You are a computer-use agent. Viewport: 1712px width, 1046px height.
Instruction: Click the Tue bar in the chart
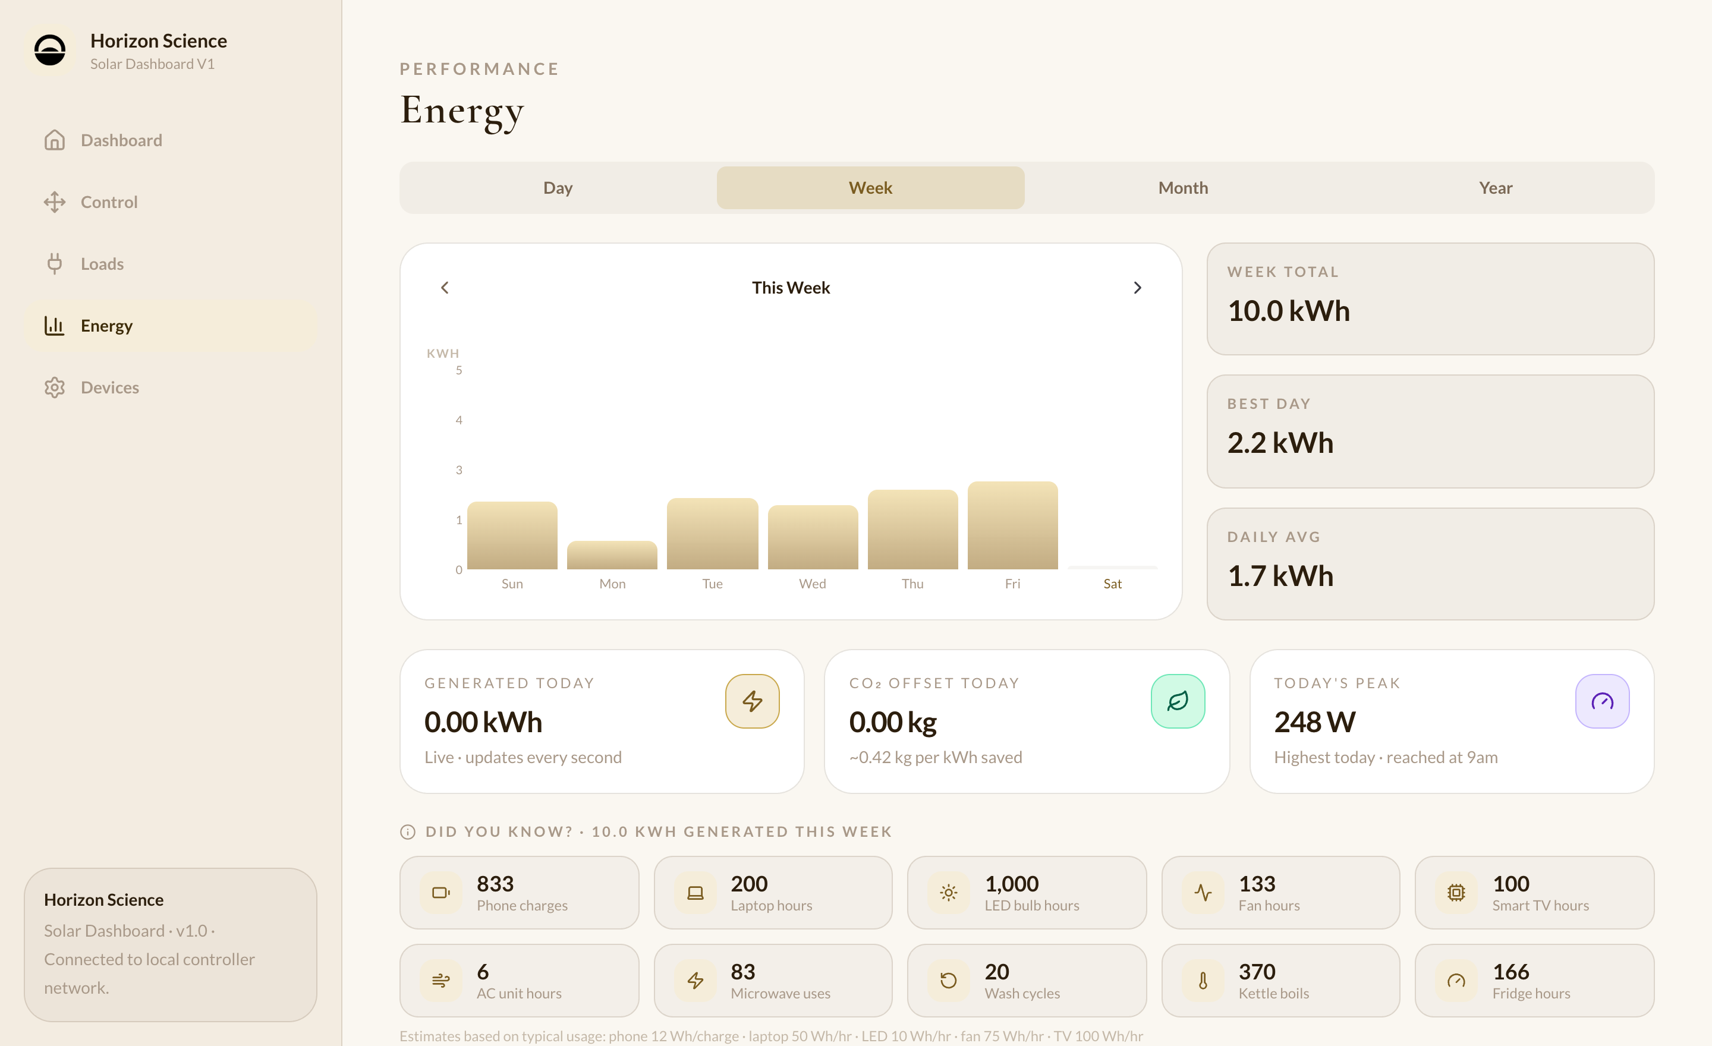(712, 534)
